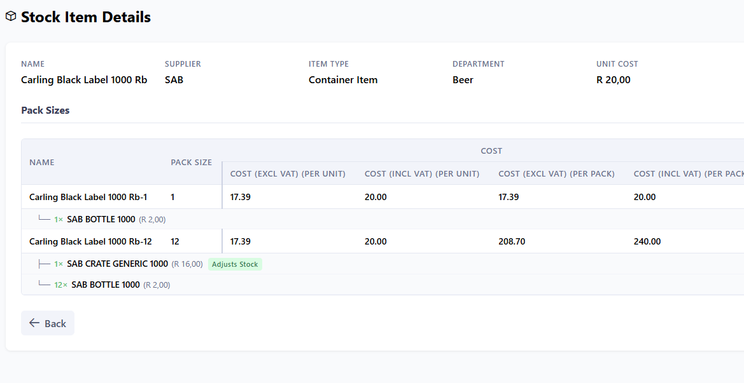Select row Carling Black Label 1000 Rb-12
Image resolution: width=744 pixels, height=383 pixels.
[383, 241]
